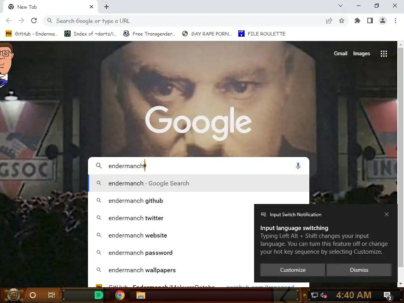This screenshot has width=404, height=303.
Task: Select the New Tab tab
Action: pyautogui.click(x=50, y=7)
